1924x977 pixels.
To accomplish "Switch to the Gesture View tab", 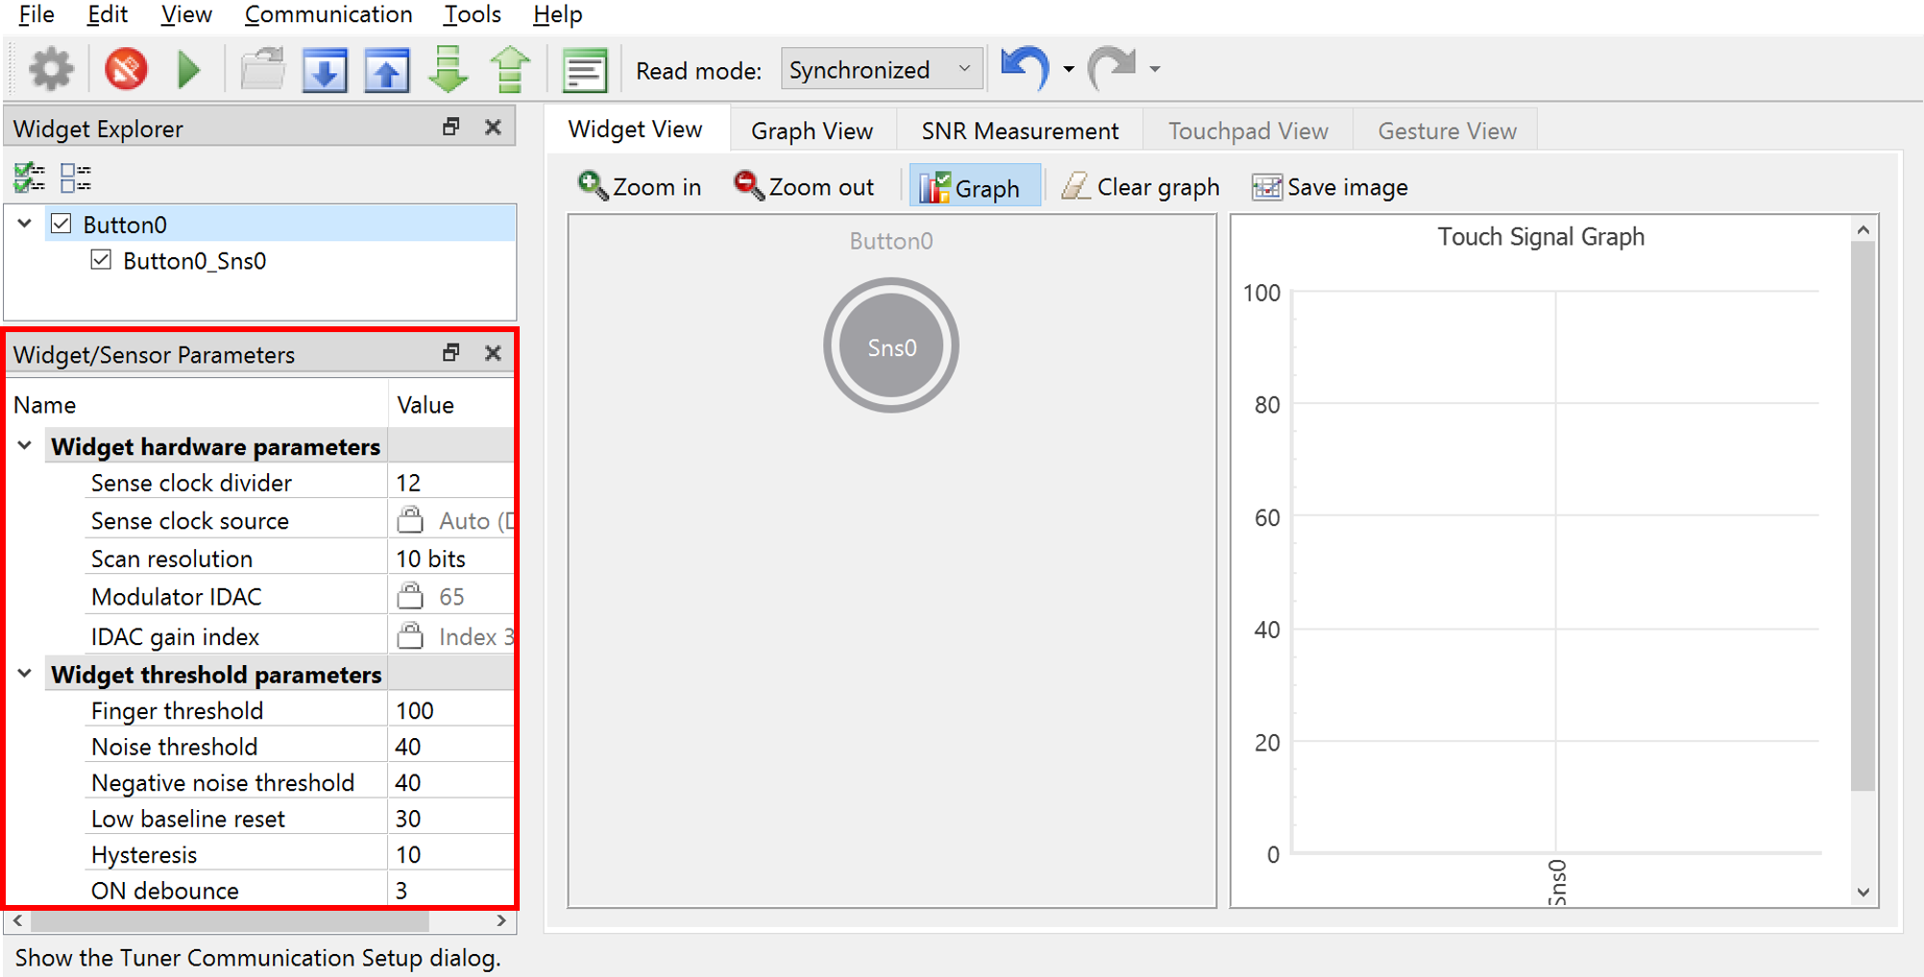I will tap(1447, 131).
